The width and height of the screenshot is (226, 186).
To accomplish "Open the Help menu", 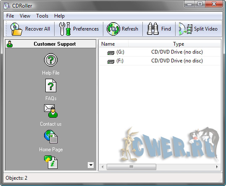I will point(59,16).
